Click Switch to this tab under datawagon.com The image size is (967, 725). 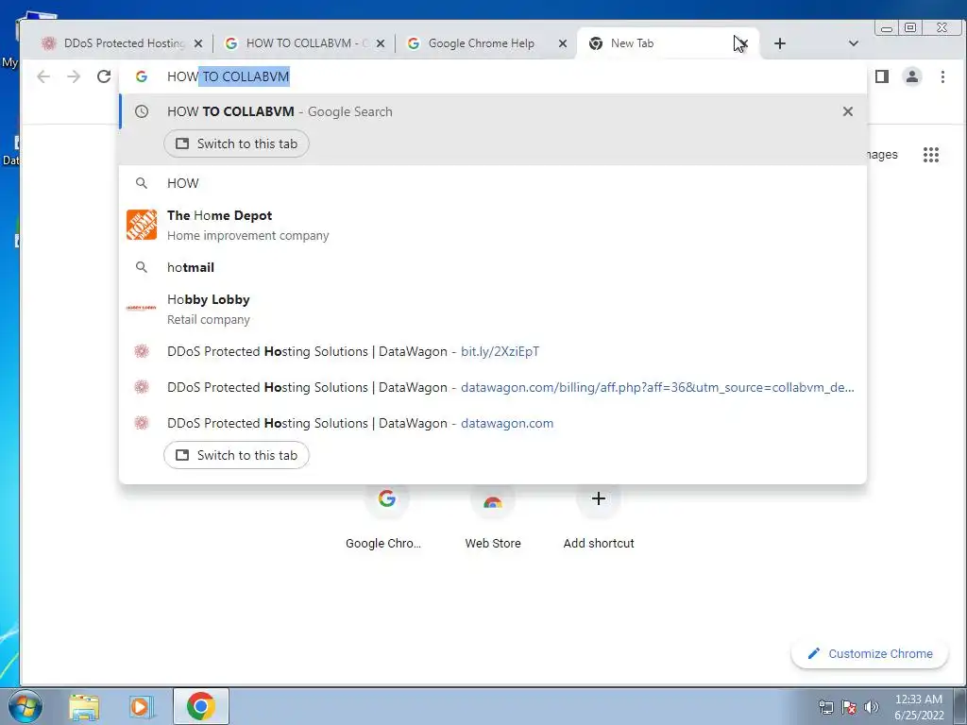[236, 455]
